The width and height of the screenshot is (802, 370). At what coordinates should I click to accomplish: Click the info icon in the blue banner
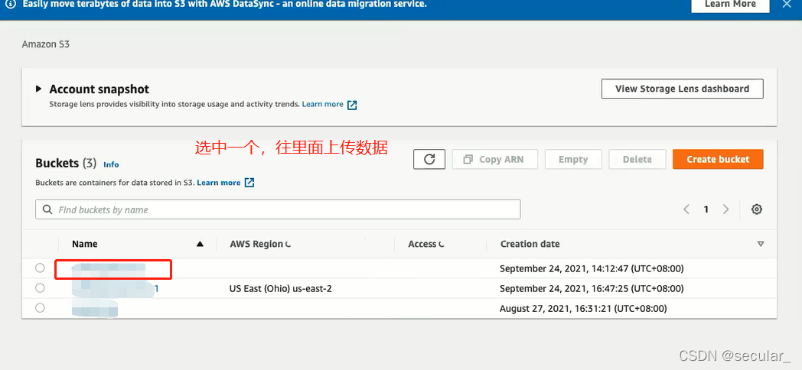tap(11, 4)
